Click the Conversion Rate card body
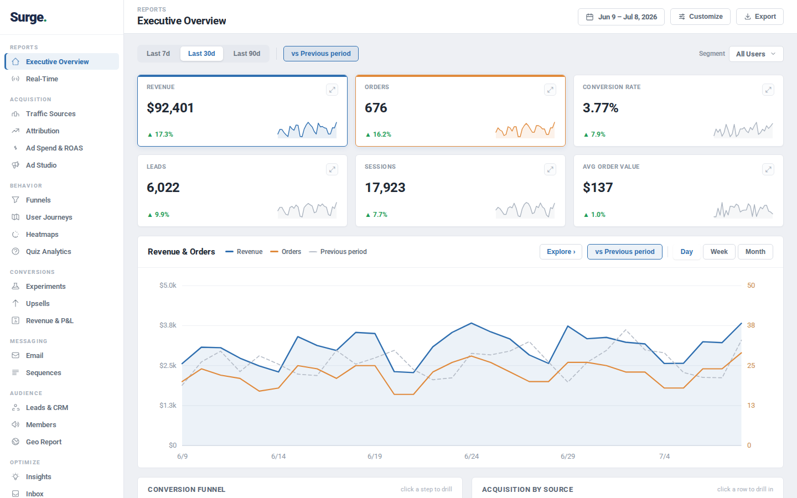This screenshot has width=797, height=498. tap(679, 111)
